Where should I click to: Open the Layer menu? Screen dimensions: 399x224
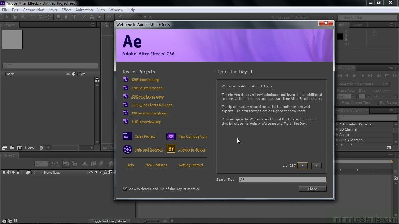pyautogui.click(x=53, y=10)
